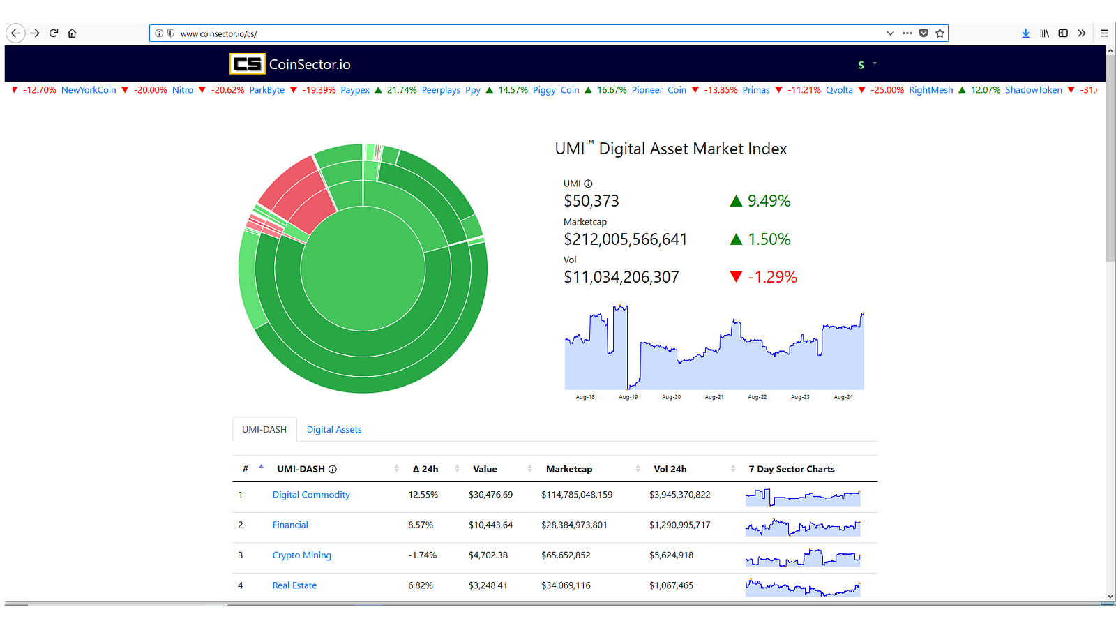Open UMI info tooltip icon

(588, 184)
